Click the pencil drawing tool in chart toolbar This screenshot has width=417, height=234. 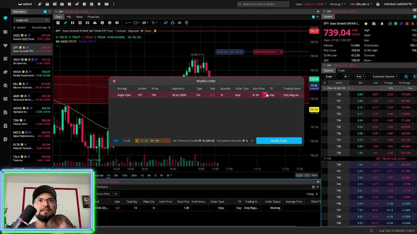(65, 23)
